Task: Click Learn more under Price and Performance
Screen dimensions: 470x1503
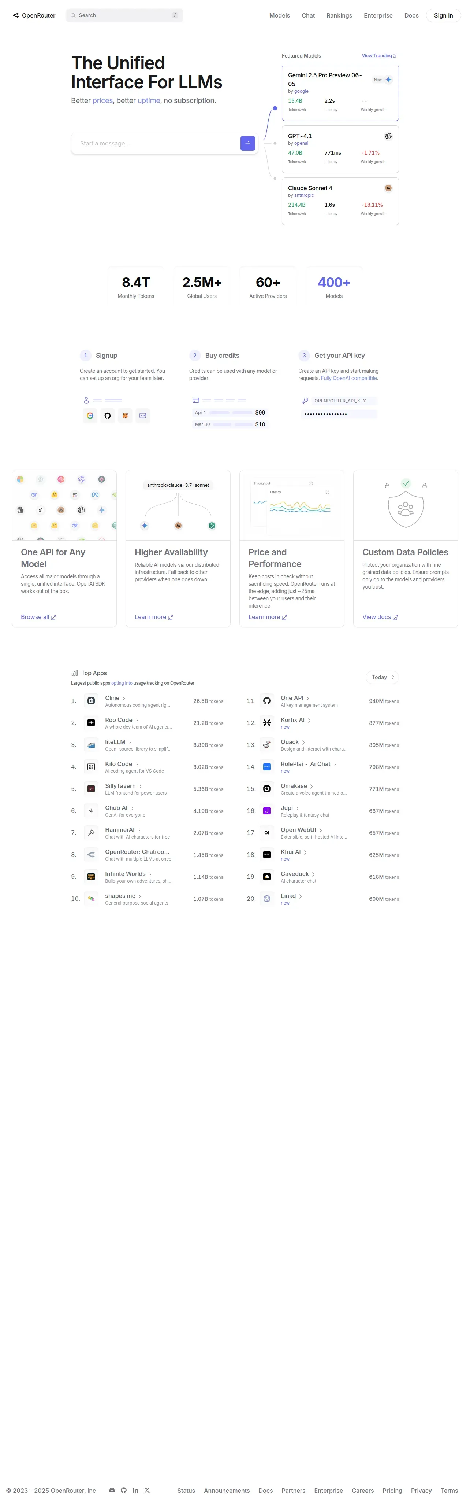Action: tap(268, 617)
